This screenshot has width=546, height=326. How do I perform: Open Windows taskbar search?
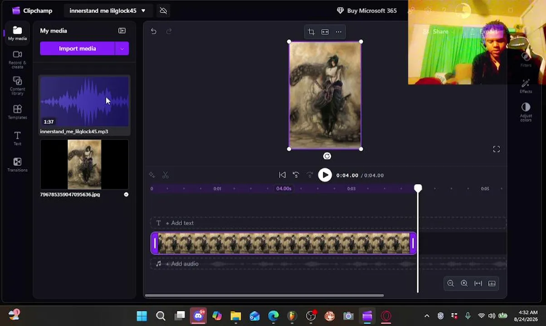pyautogui.click(x=161, y=316)
